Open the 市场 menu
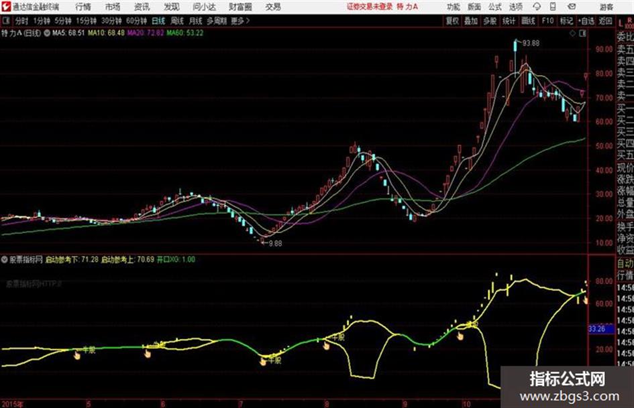 (x=113, y=7)
